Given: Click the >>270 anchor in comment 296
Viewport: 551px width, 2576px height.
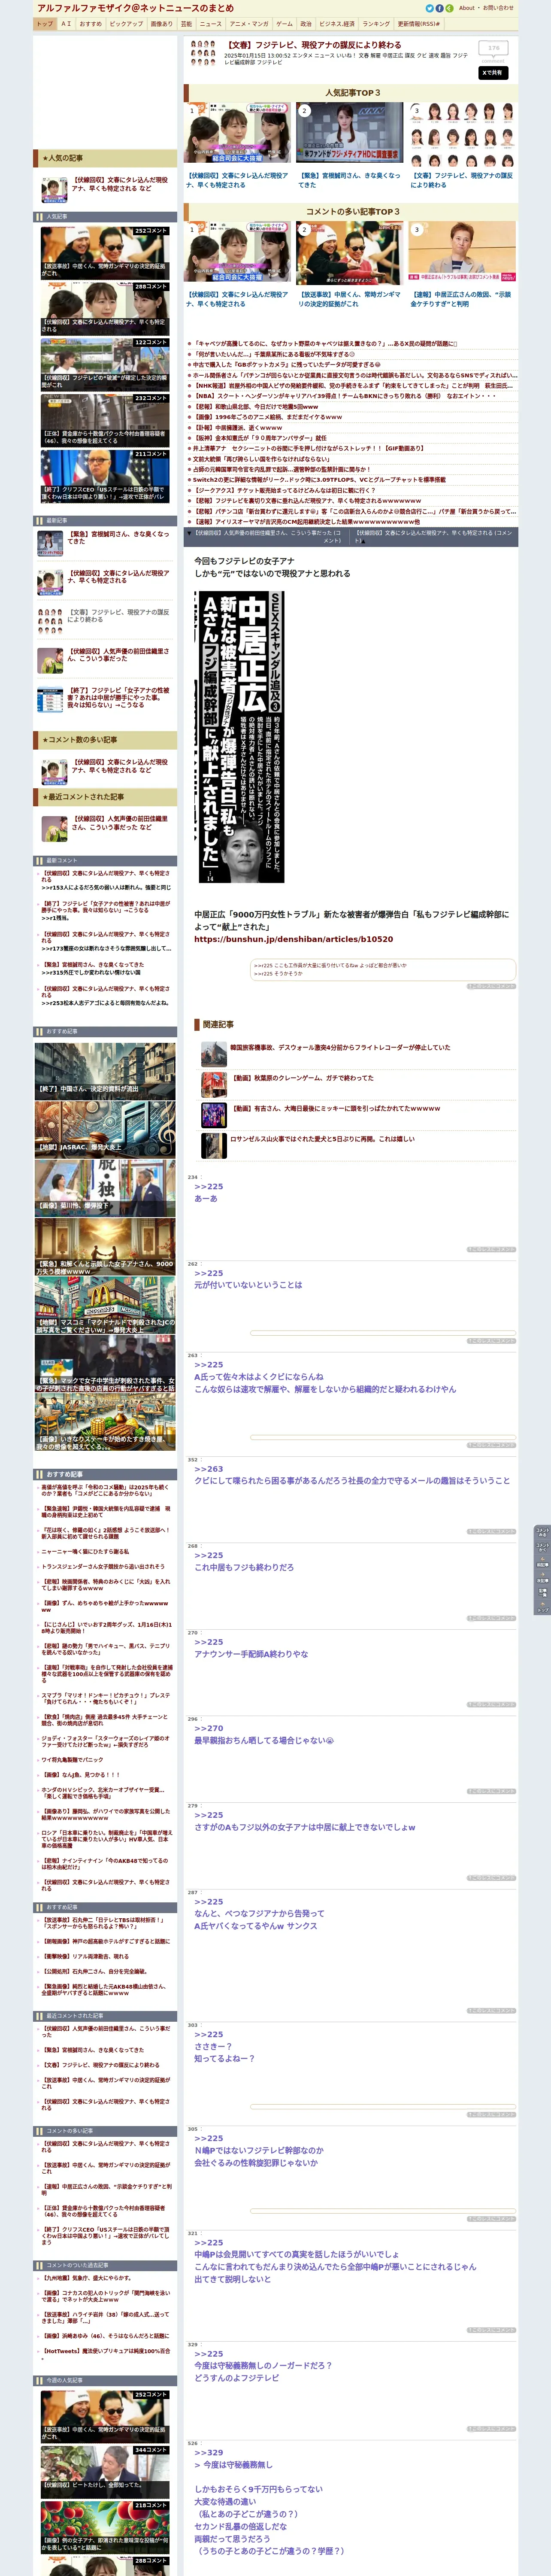Looking at the screenshot, I should pyautogui.click(x=208, y=1728).
